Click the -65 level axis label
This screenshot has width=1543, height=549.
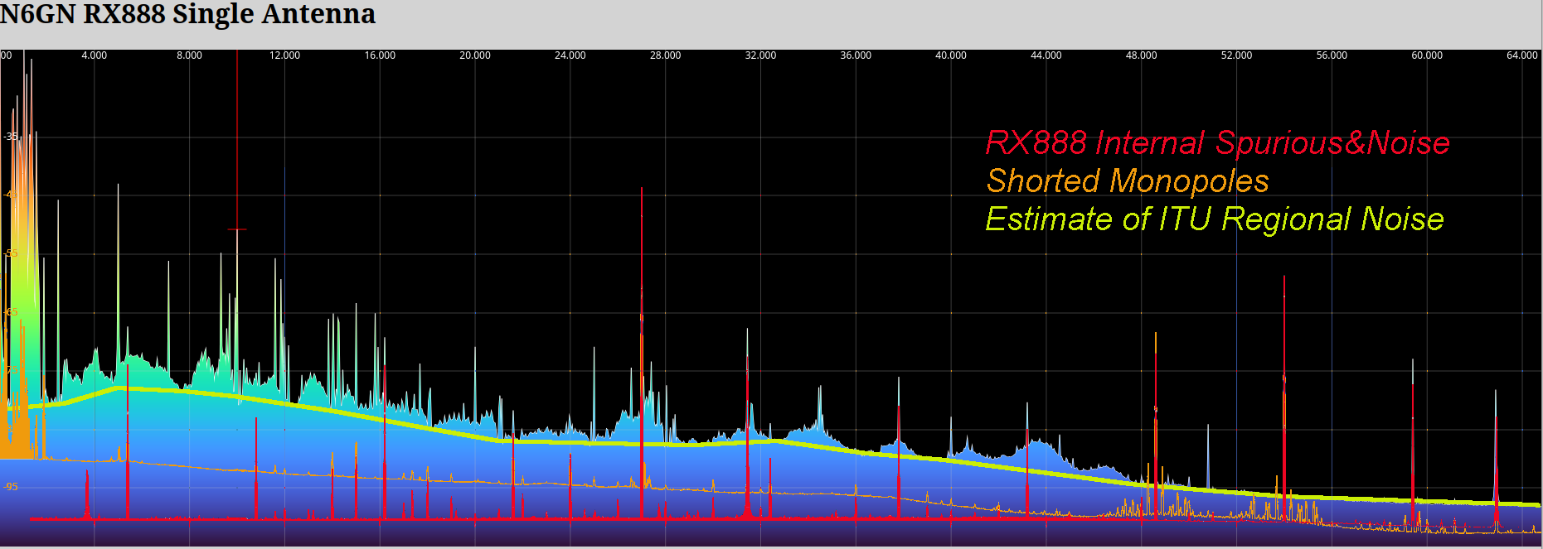11,312
